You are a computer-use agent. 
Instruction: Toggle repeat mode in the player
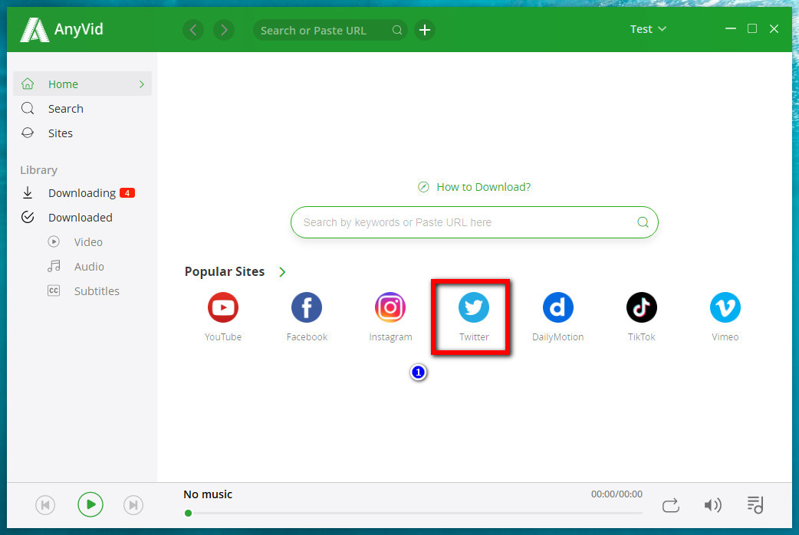[x=671, y=505]
